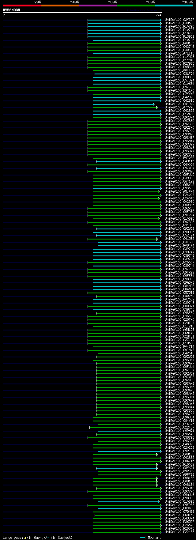Select label UniRef100_P26667

tap(179, 262)
